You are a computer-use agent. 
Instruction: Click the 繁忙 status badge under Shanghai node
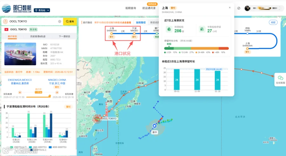[112, 37]
